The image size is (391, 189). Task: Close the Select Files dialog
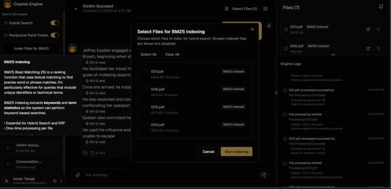coord(252,29)
